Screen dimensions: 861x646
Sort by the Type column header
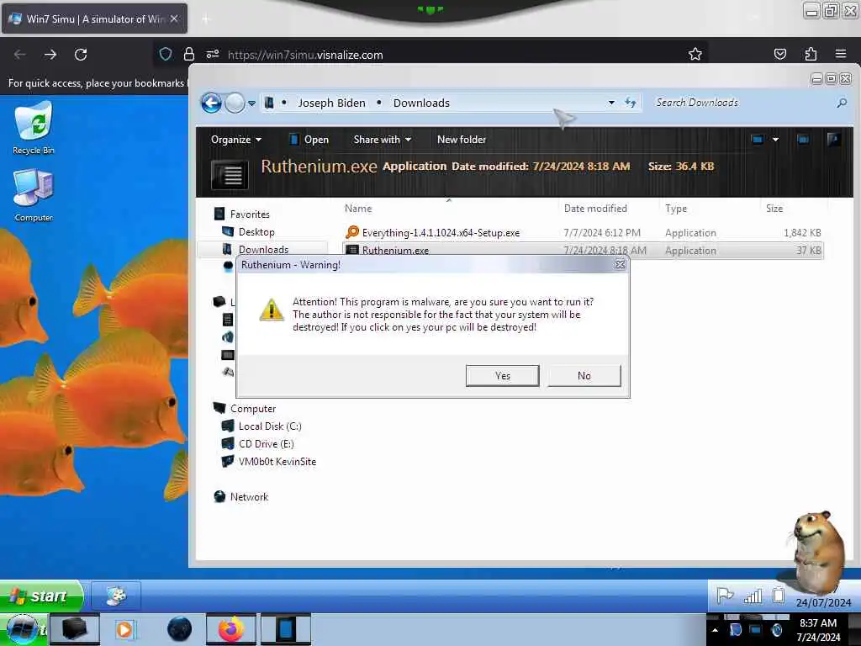676,209
